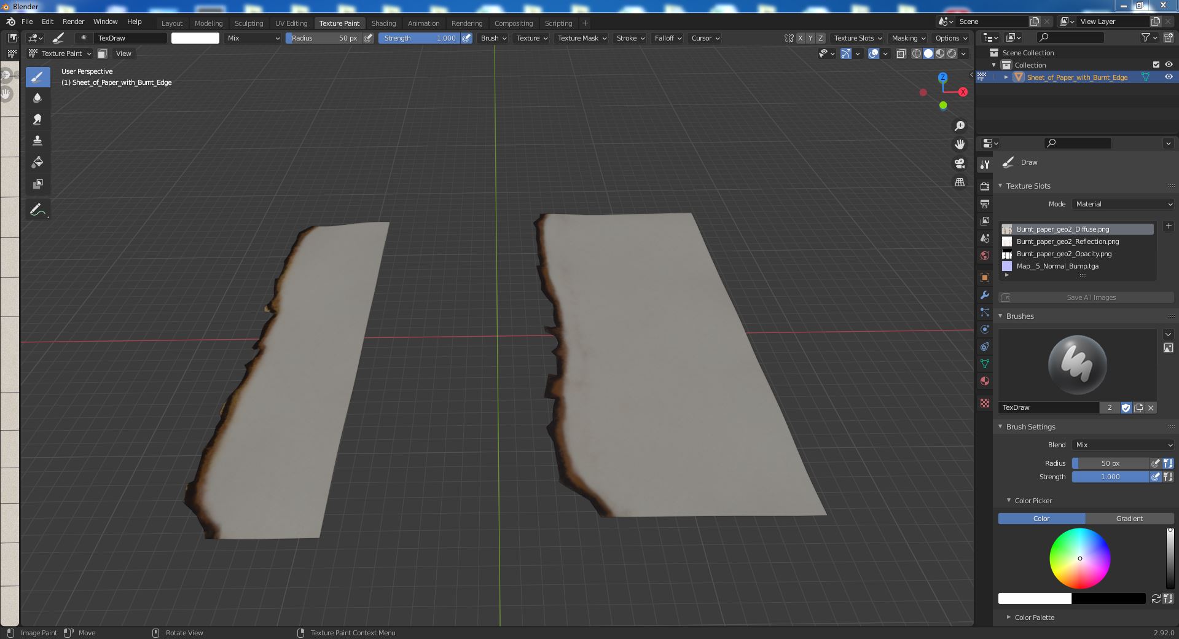
Task: Click the header brush color swatch
Action: pyautogui.click(x=195, y=38)
